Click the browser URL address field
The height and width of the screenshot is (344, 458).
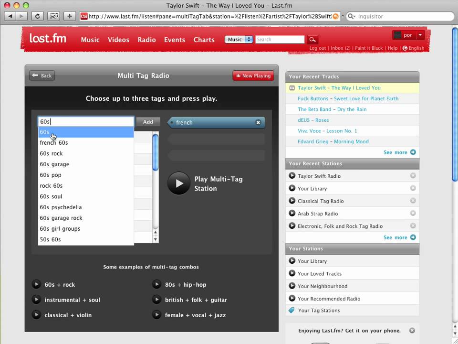pos(210,16)
